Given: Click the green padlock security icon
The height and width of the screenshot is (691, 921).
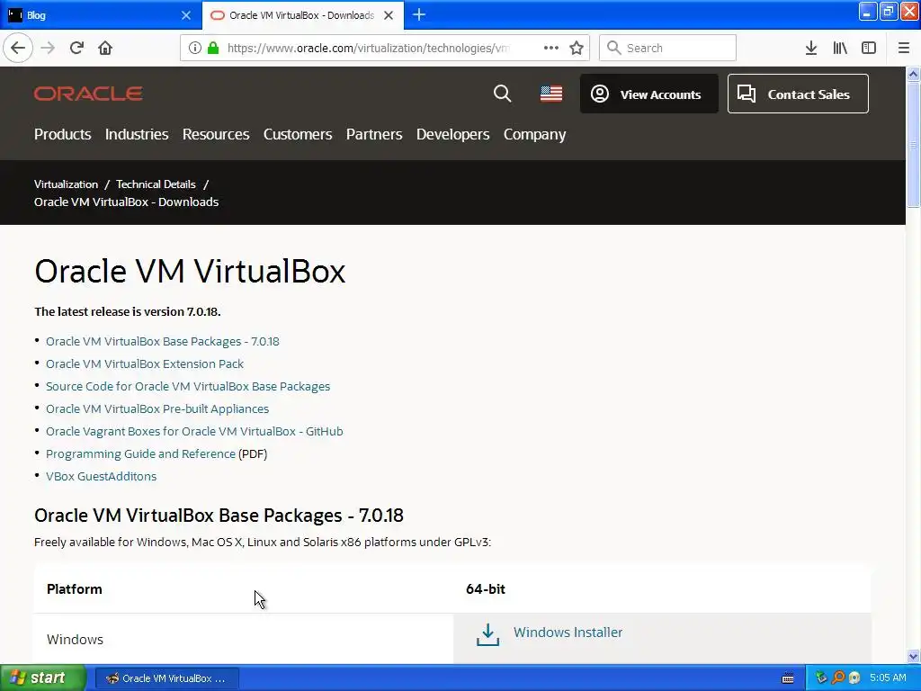Looking at the screenshot, I should 213,48.
